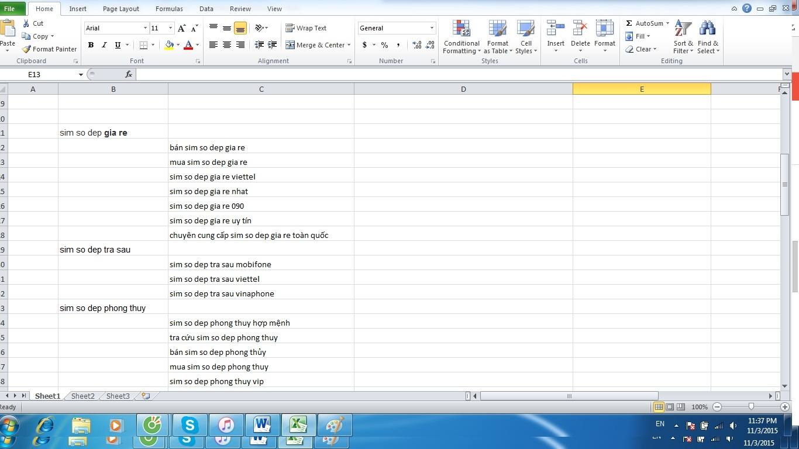Apply Fill Color to cell
This screenshot has height=449, width=799.
[169, 45]
